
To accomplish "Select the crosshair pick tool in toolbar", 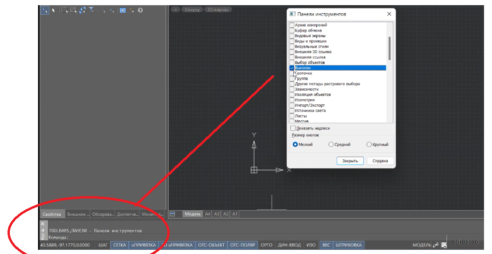I will pyautogui.click(x=45, y=10).
